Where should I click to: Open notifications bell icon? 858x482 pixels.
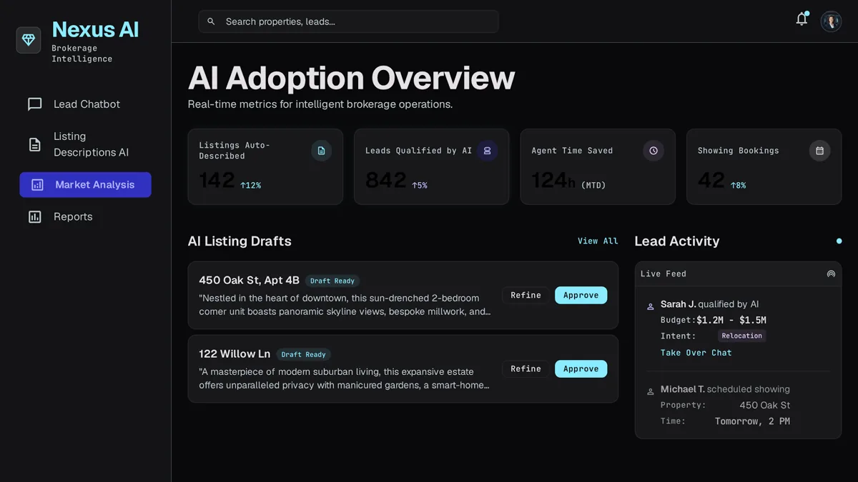[x=802, y=20]
